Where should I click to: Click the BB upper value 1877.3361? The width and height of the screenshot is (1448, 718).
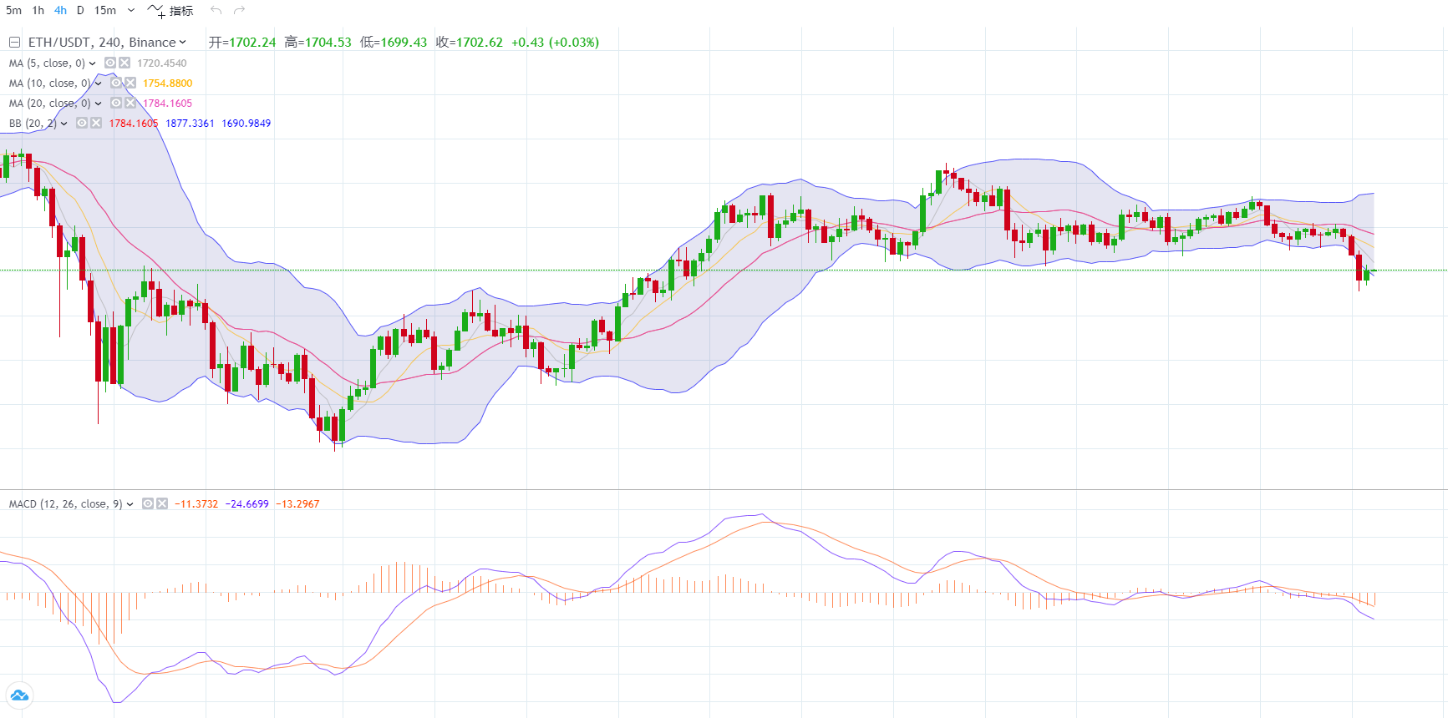(190, 123)
